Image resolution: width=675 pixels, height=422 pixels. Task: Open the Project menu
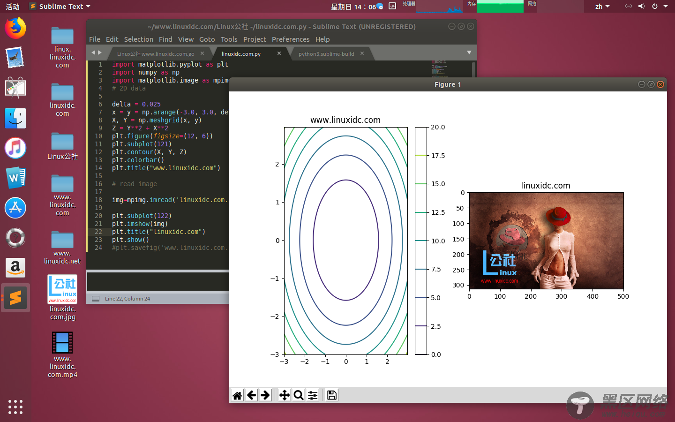[255, 39]
